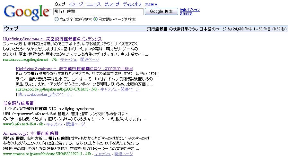This screenshot has height=158, width=288.
Task: Open 関連ページ for log2005-05b.html result
Action: click(x=130, y=89)
